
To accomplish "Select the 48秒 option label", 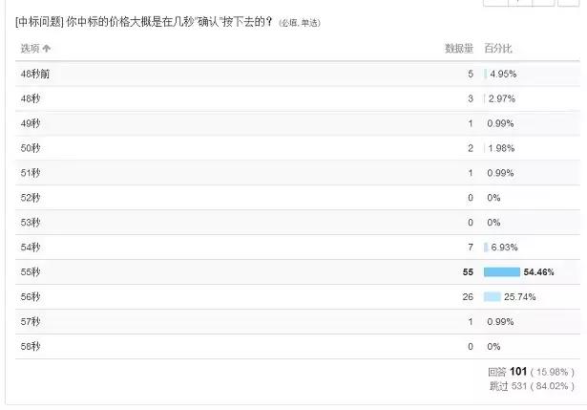I will click(x=31, y=98).
